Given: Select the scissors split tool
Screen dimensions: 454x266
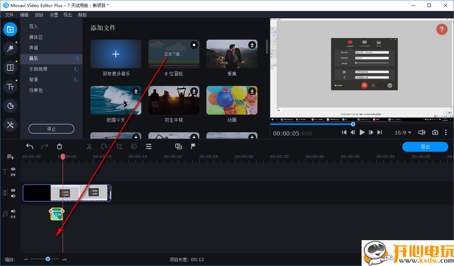Looking at the screenshot, I should pos(89,146).
